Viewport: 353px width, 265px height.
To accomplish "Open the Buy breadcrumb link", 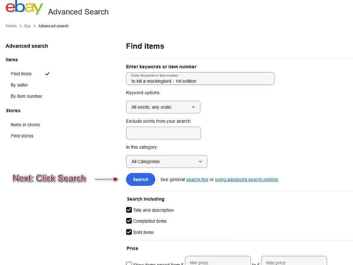I will coord(27,26).
